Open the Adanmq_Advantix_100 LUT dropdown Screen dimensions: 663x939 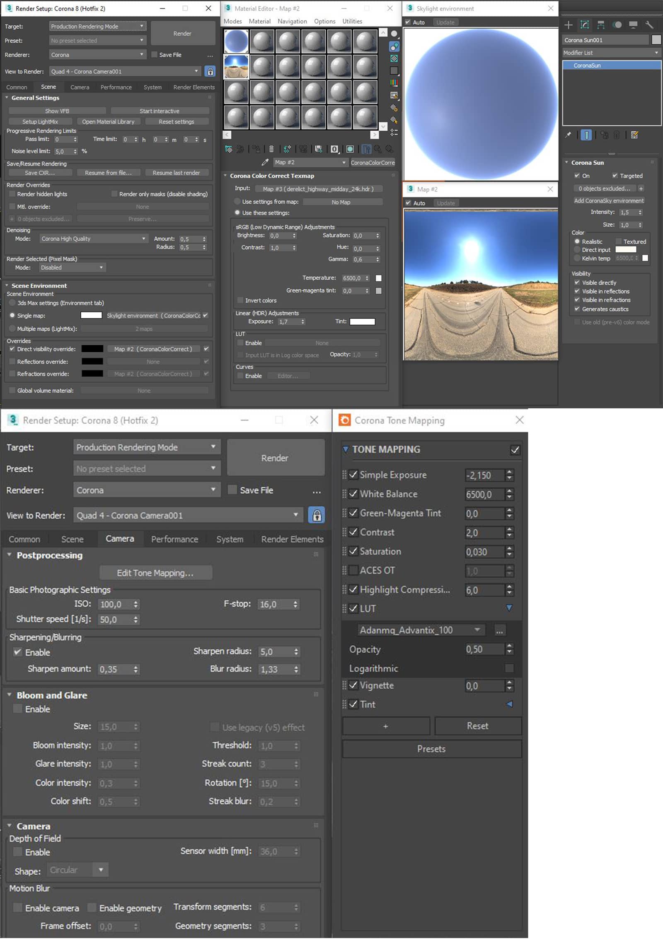coord(420,630)
